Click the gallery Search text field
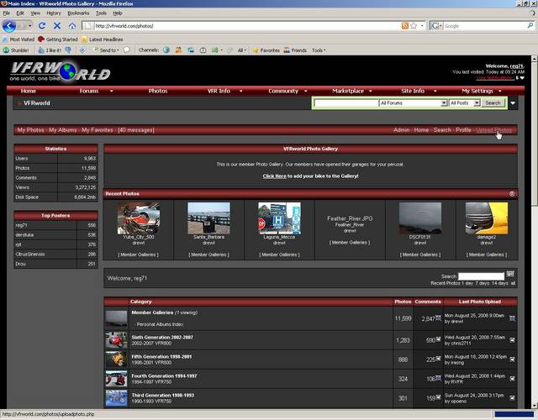The width and height of the screenshot is (538, 420). click(x=482, y=275)
